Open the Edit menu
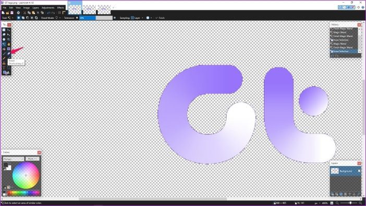 point(11,8)
